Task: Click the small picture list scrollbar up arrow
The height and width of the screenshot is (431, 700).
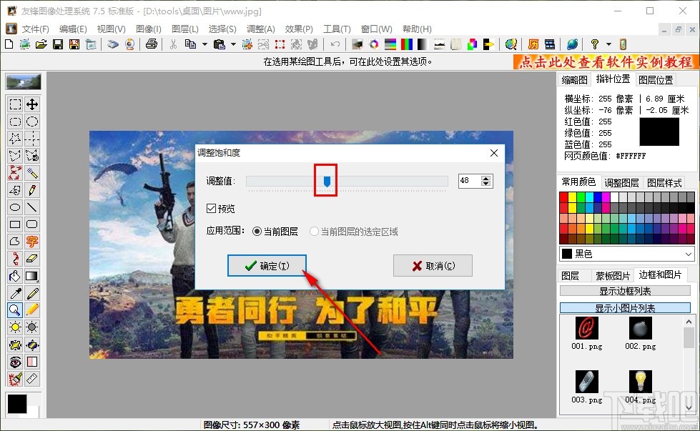Action: [x=689, y=322]
